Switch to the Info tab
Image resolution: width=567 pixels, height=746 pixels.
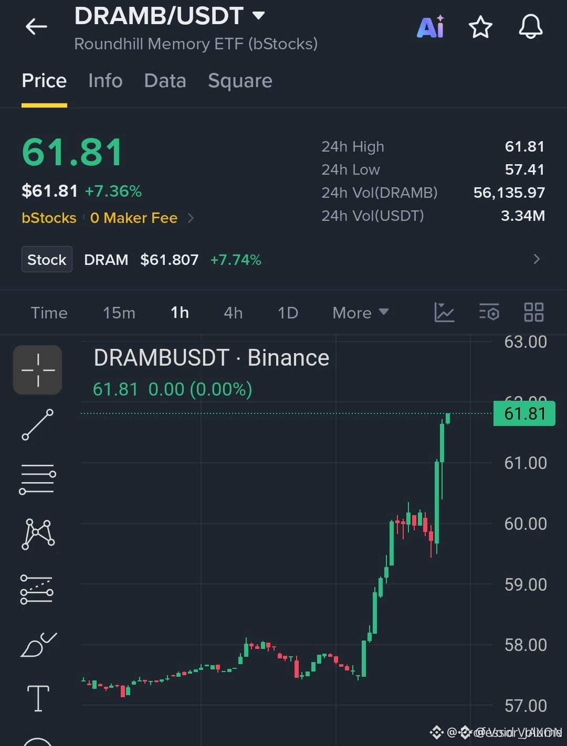click(105, 81)
